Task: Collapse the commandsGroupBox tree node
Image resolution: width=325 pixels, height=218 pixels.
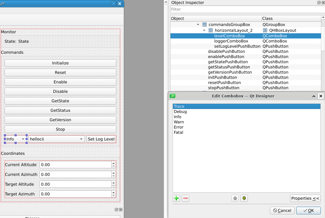Action: pyautogui.click(x=198, y=25)
